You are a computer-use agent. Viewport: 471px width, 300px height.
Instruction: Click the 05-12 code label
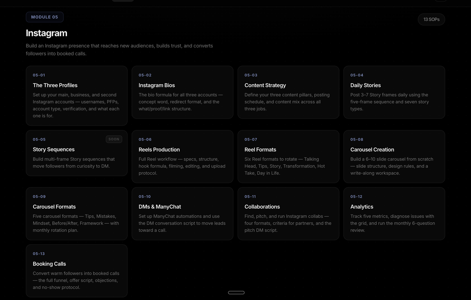coord(356,197)
